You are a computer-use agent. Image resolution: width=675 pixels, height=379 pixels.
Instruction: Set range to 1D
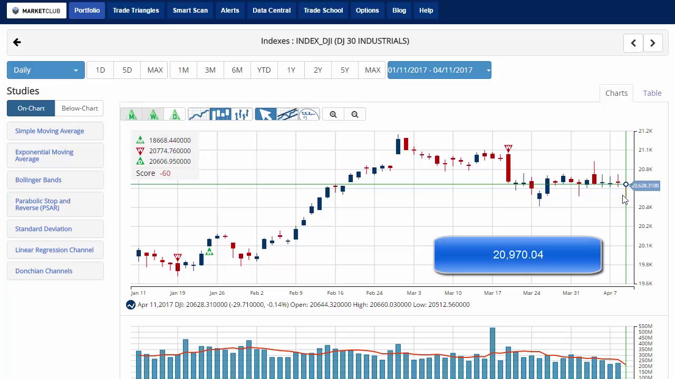100,70
